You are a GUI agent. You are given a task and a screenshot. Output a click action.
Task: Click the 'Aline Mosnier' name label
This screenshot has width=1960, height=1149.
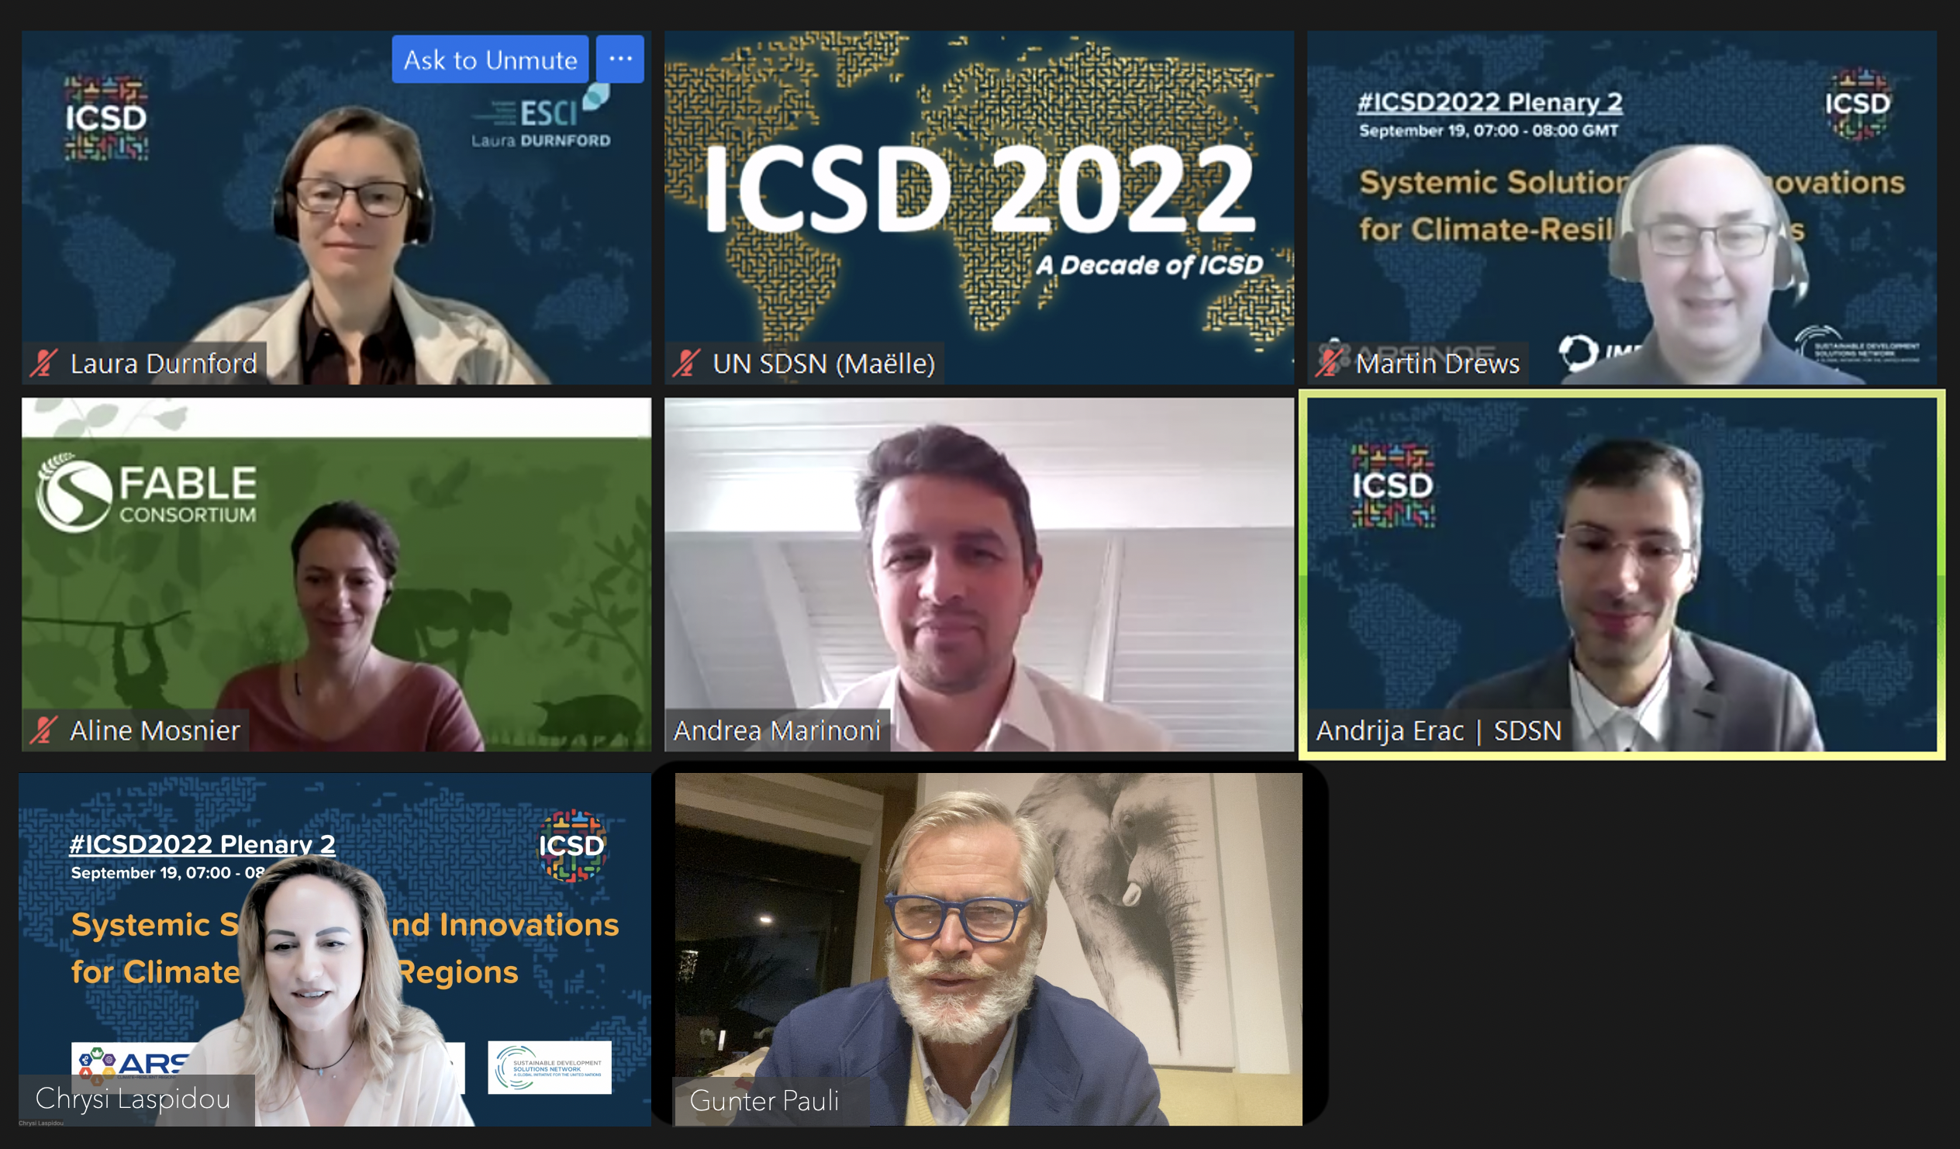[x=155, y=730]
